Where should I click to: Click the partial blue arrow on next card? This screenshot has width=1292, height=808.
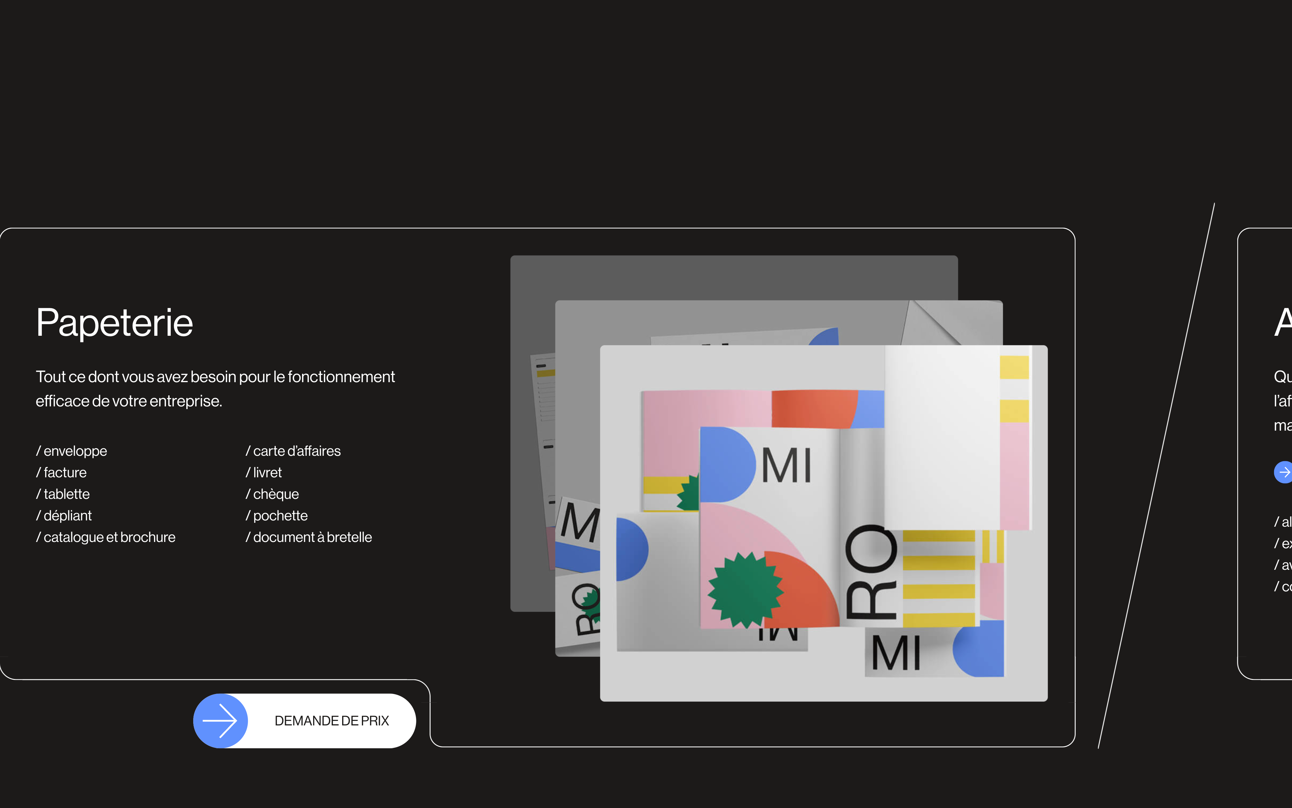click(x=1283, y=472)
